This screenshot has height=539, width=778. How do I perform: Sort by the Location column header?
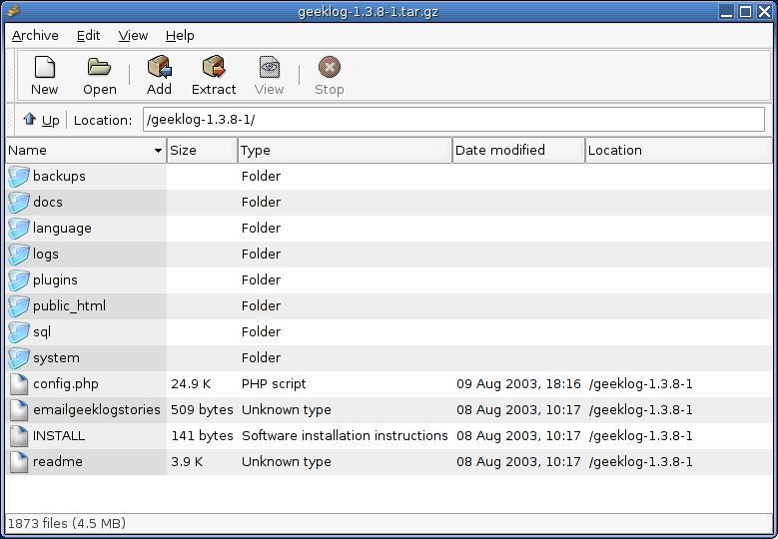[678, 151]
